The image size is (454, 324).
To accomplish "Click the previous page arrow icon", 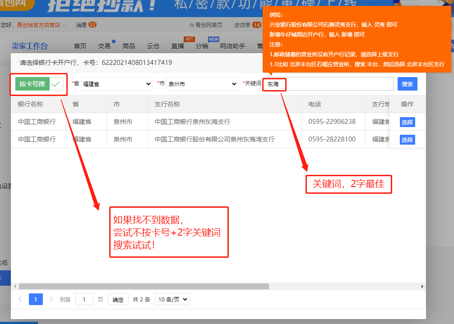I will 20,299.
